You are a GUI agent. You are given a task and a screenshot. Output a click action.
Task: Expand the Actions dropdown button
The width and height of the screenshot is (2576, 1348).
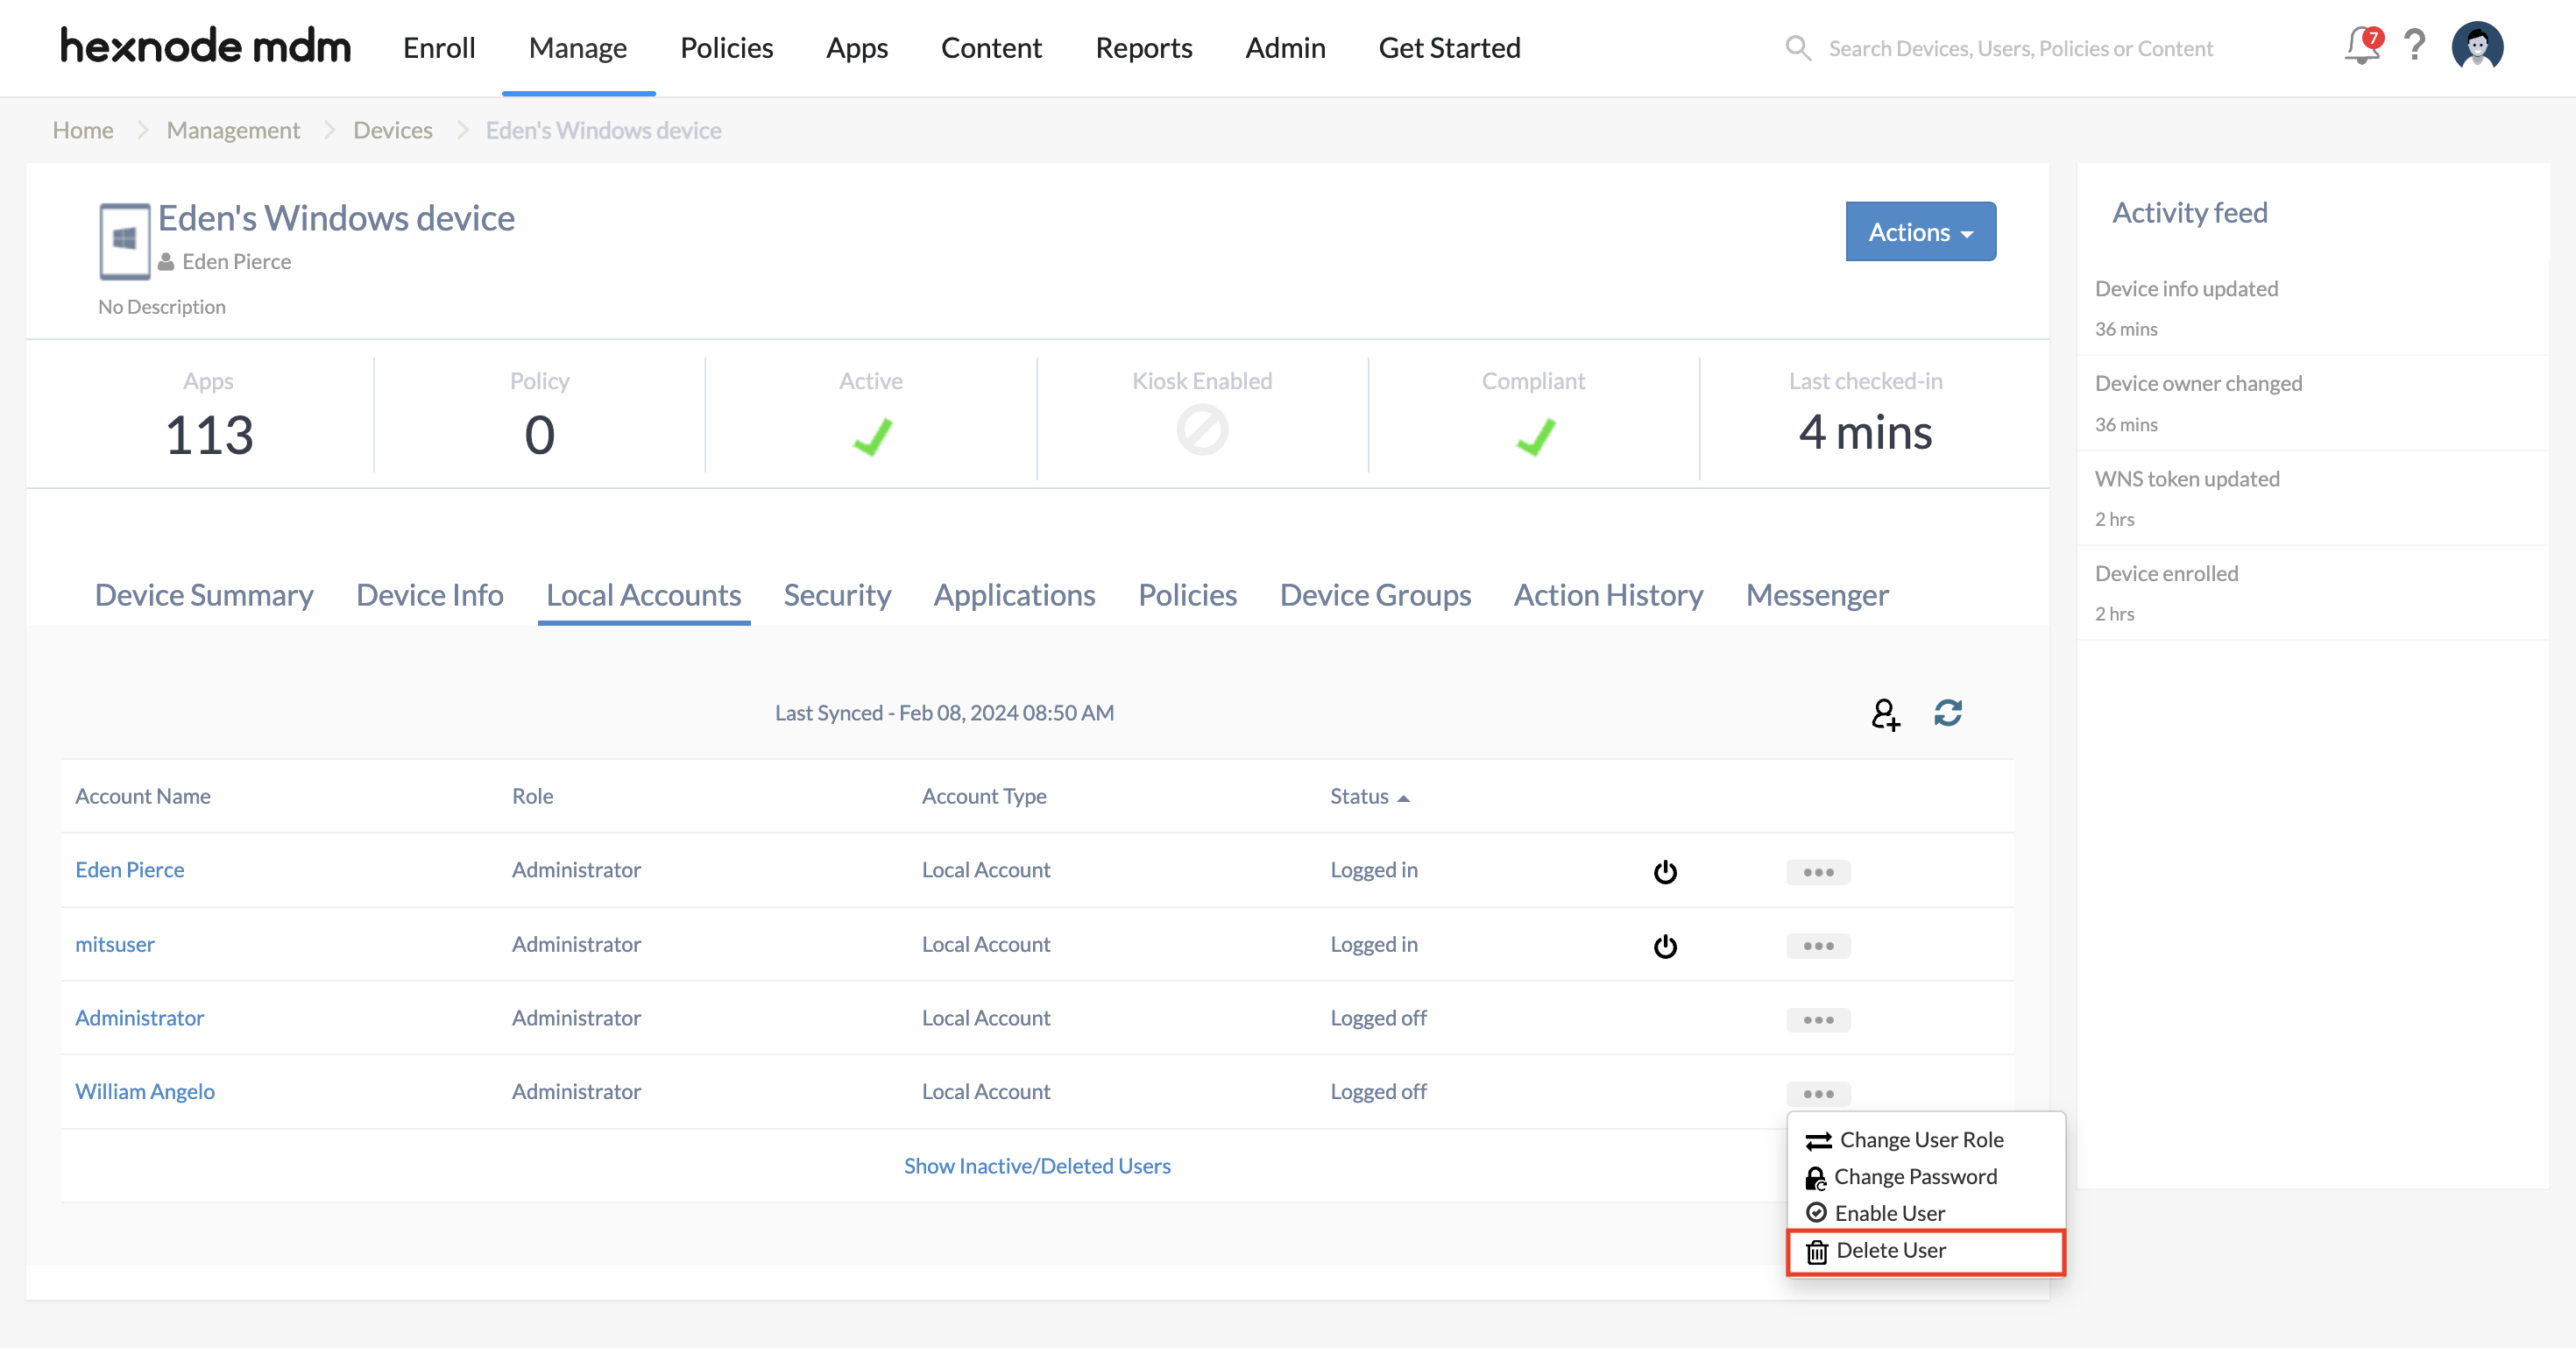(1920, 232)
